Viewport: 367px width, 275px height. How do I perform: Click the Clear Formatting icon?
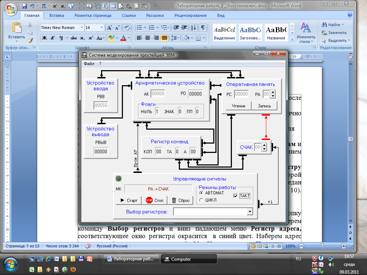(127, 28)
